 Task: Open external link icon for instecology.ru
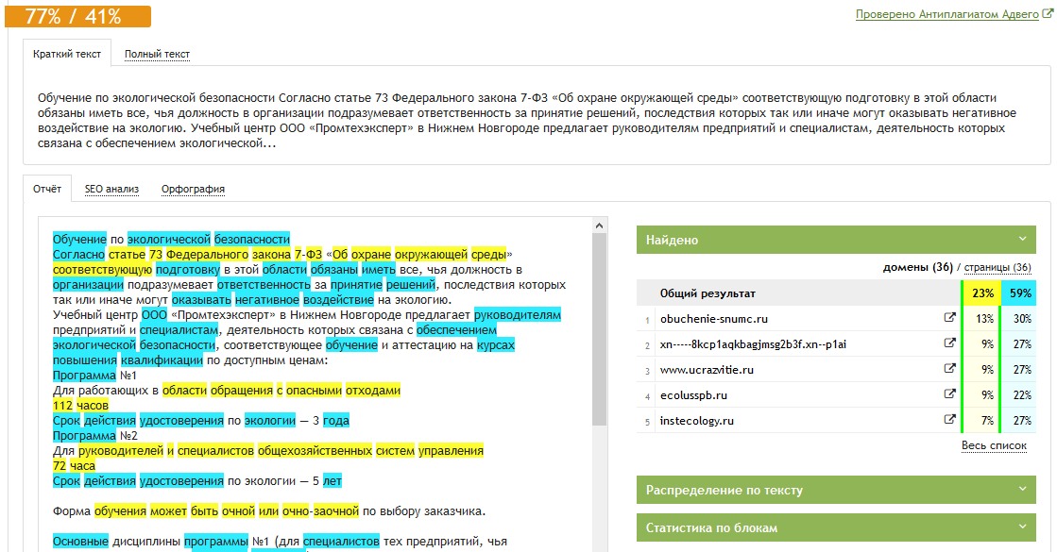click(949, 421)
